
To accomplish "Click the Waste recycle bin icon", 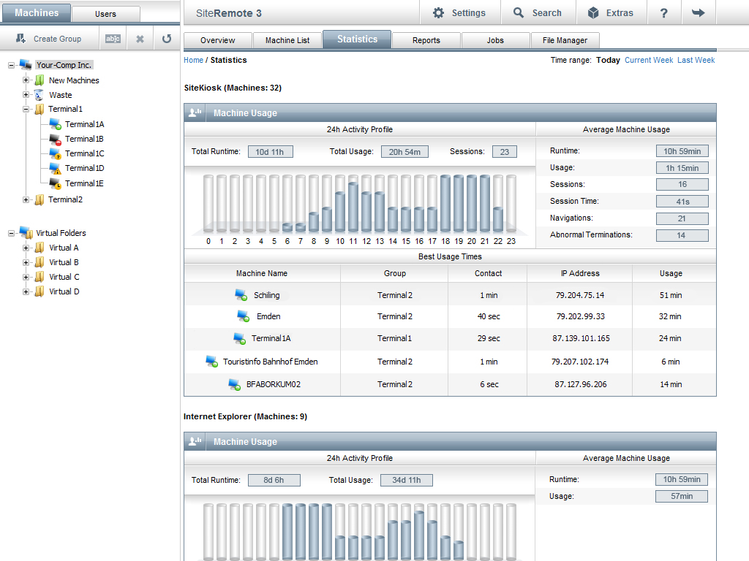I will pyautogui.click(x=39, y=95).
